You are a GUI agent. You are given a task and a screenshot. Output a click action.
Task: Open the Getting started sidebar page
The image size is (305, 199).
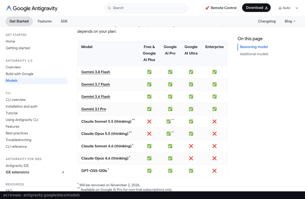(x=18, y=48)
